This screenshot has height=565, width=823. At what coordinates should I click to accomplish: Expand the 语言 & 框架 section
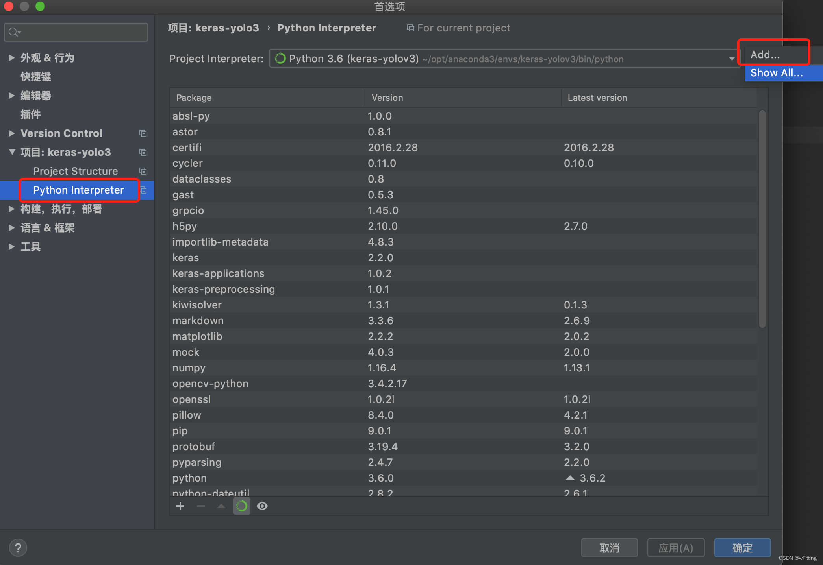11,228
